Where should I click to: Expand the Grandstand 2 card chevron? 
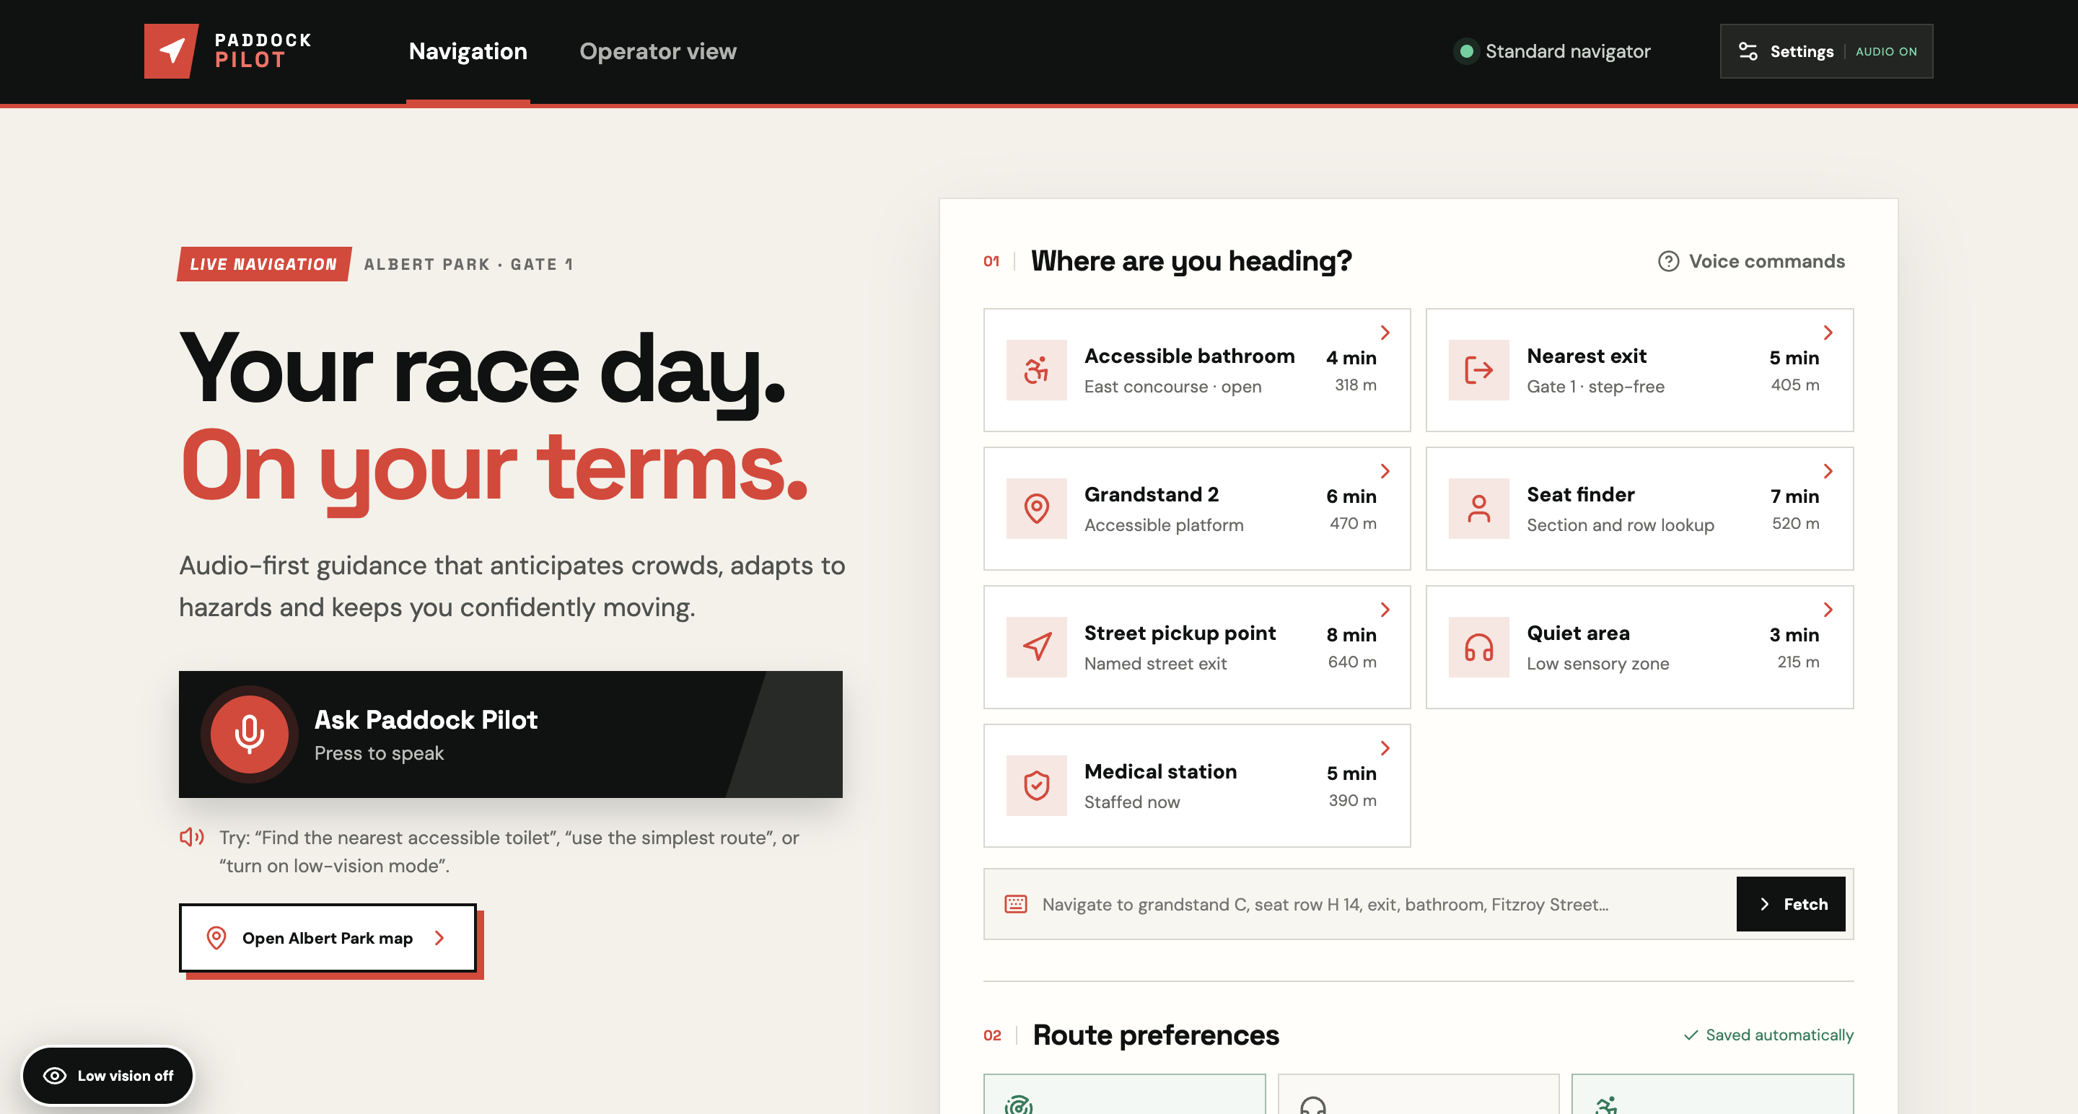coord(1385,471)
